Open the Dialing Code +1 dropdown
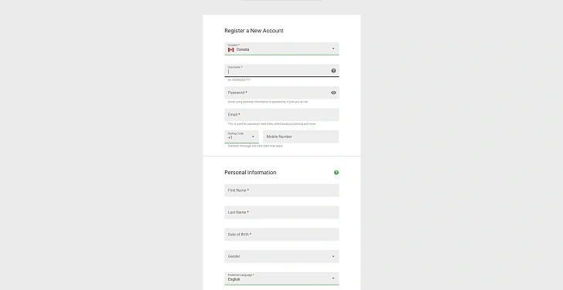 pos(241,137)
